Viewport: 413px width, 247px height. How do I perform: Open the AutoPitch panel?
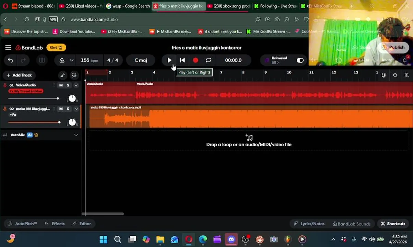(x=23, y=224)
